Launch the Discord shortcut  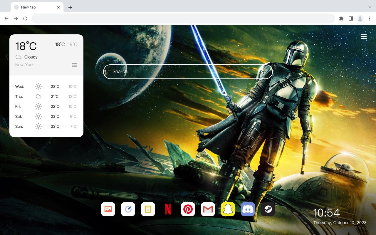pos(248,209)
